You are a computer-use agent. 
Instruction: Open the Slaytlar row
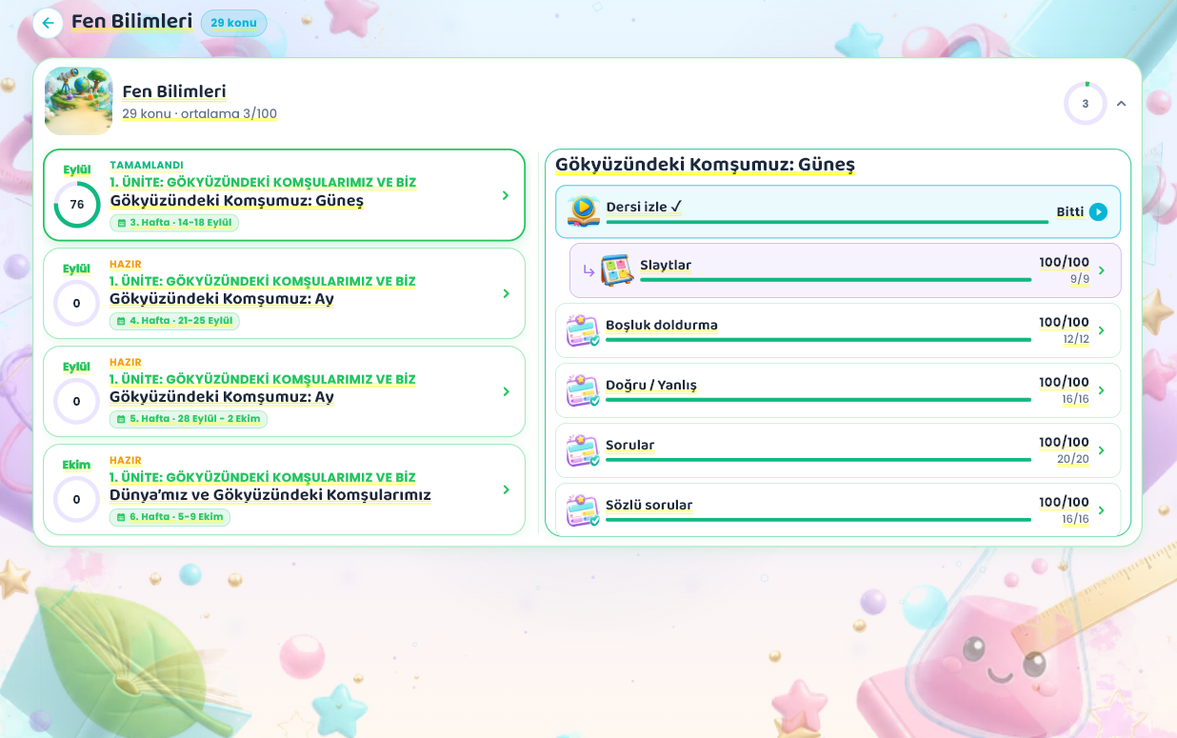[846, 270]
